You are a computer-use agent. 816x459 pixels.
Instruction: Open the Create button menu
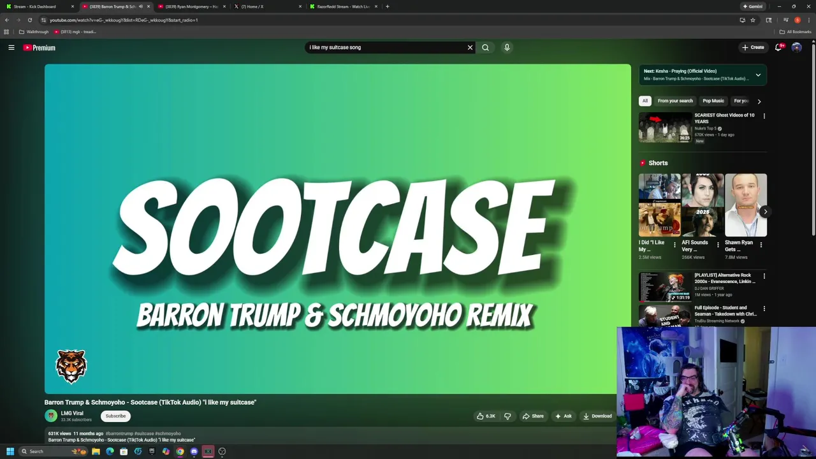(x=753, y=47)
